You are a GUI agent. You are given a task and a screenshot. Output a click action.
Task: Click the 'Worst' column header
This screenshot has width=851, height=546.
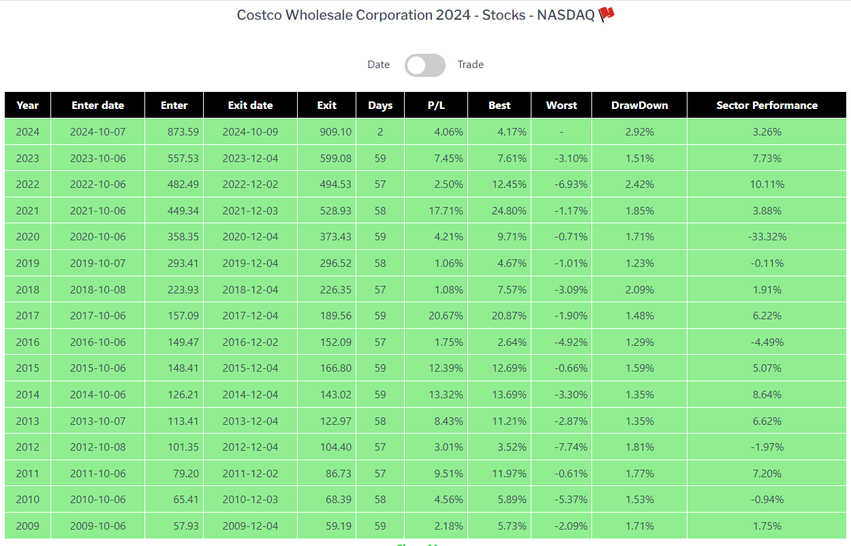561,106
